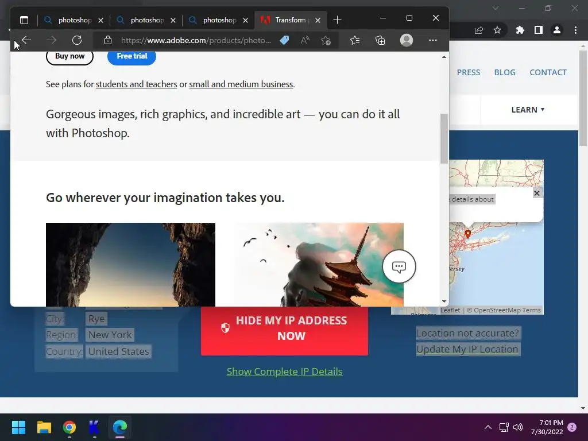Click Hide My IP Address Now
Viewport: 588px width, 441px height.
pos(284,331)
